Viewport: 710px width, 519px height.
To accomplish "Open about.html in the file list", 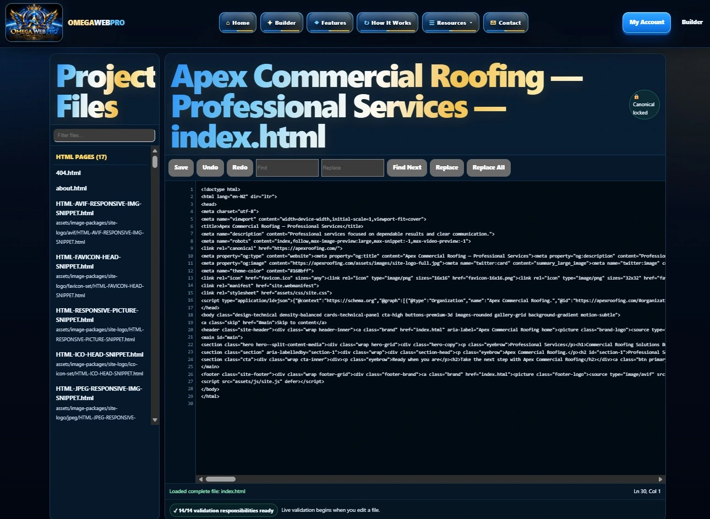I will [x=71, y=188].
